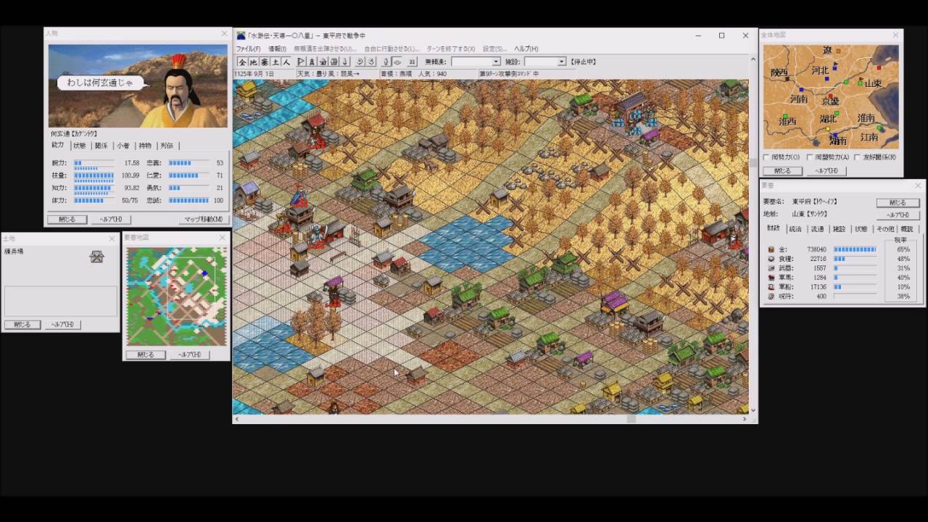Close the 土地 land window
This screenshot has height=522, width=928.
[x=112, y=239]
